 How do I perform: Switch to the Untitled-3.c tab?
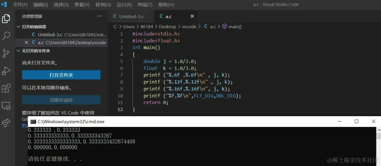(131, 16)
